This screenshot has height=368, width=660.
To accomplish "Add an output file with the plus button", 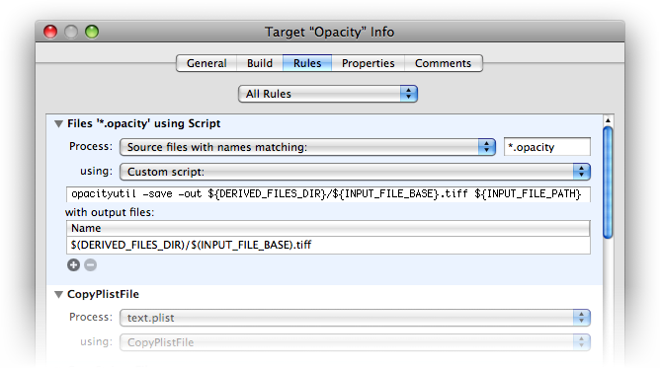I will pos(73,265).
